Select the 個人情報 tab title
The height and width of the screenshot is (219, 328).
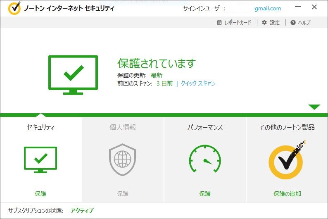click(123, 127)
